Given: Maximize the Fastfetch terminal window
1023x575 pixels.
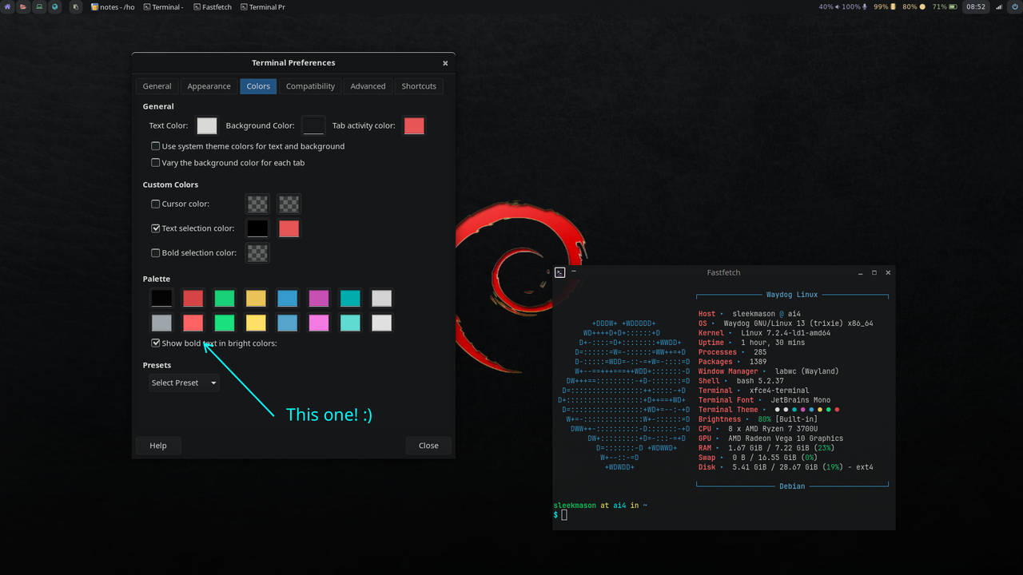Looking at the screenshot, I should [874, 272].
